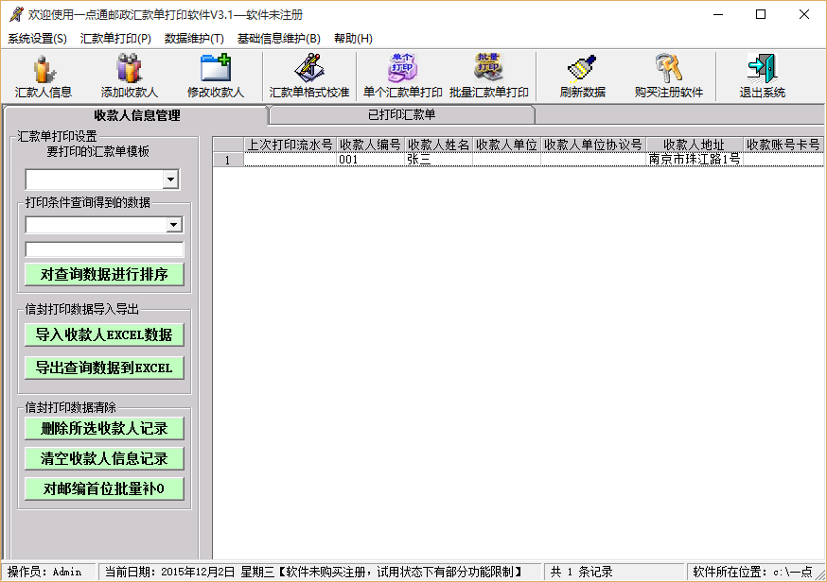Click the 刷新数据 refresh icon
The image size is (827, 582).
click(582, 77)
